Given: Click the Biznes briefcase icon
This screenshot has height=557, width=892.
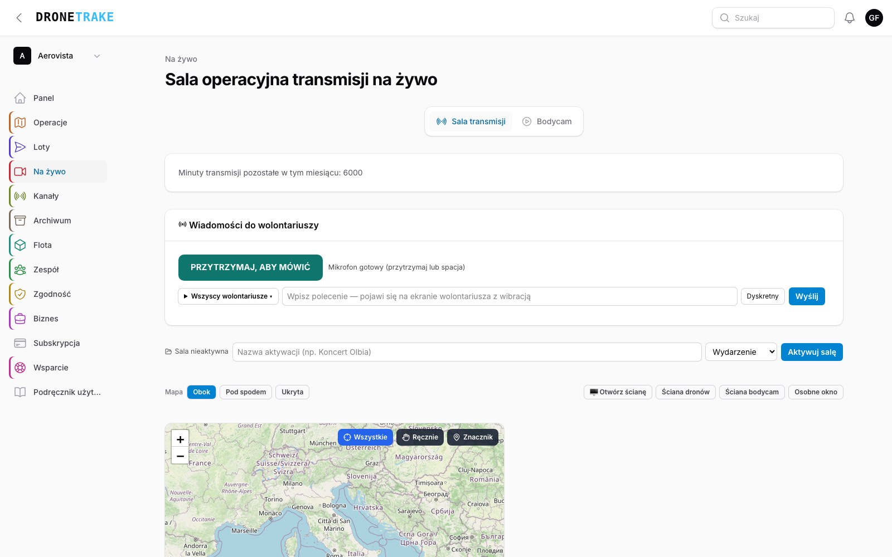Looking at the screenshot, I should [20, 319].
